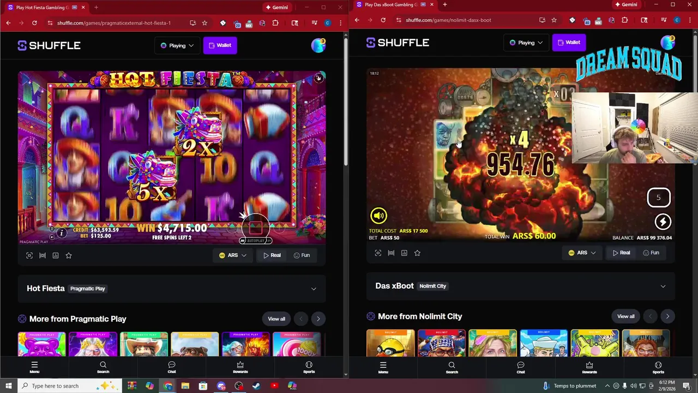Open the Playing status dropdown in left window

(177, 45)
